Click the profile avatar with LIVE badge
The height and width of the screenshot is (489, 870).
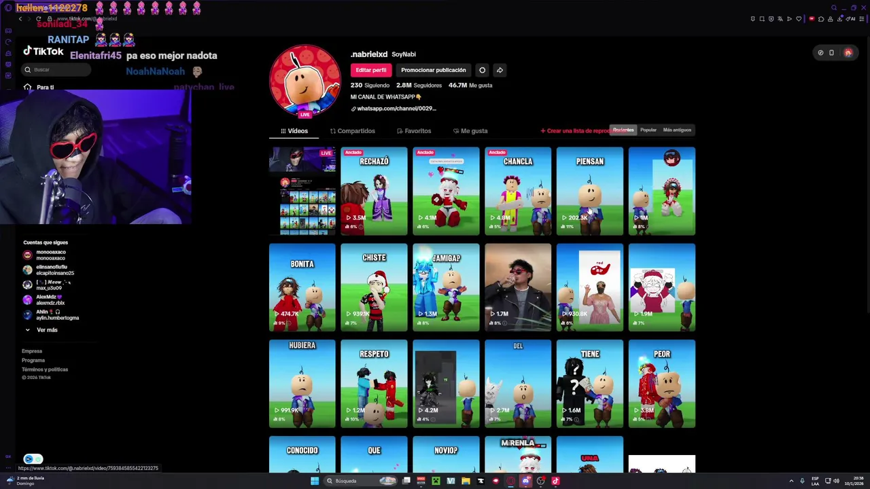click(304, 81)
